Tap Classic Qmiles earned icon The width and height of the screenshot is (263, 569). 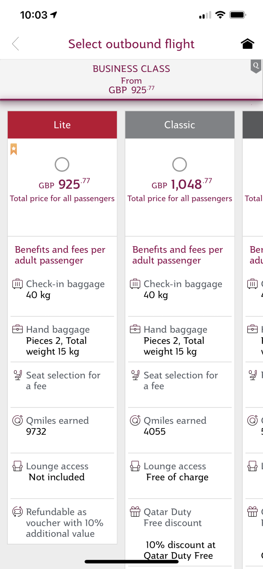135,420
